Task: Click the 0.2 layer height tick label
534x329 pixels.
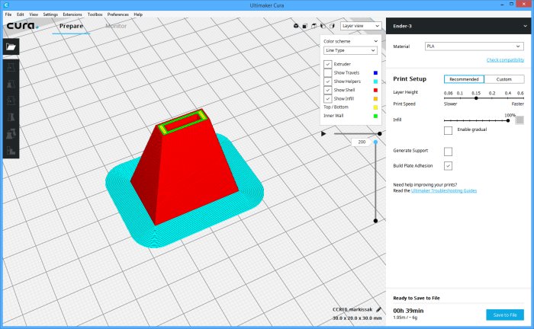Action: coord(492,93)
